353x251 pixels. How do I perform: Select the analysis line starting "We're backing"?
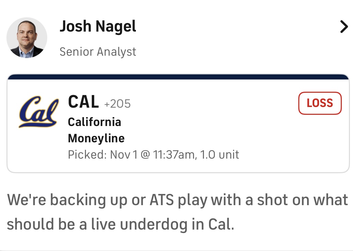click(177, 200)
